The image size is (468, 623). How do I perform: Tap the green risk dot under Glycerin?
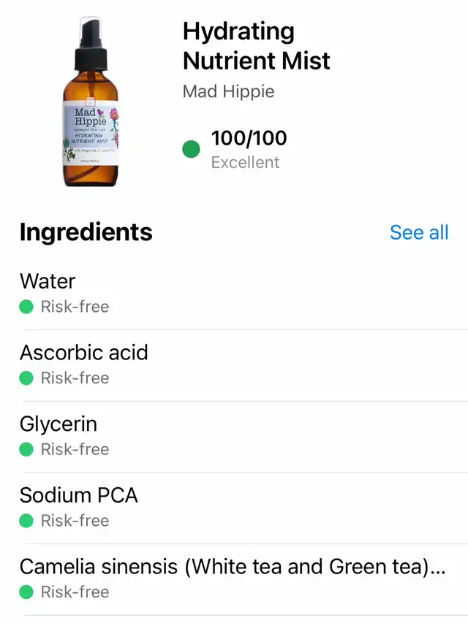click(x=26, y=449)
